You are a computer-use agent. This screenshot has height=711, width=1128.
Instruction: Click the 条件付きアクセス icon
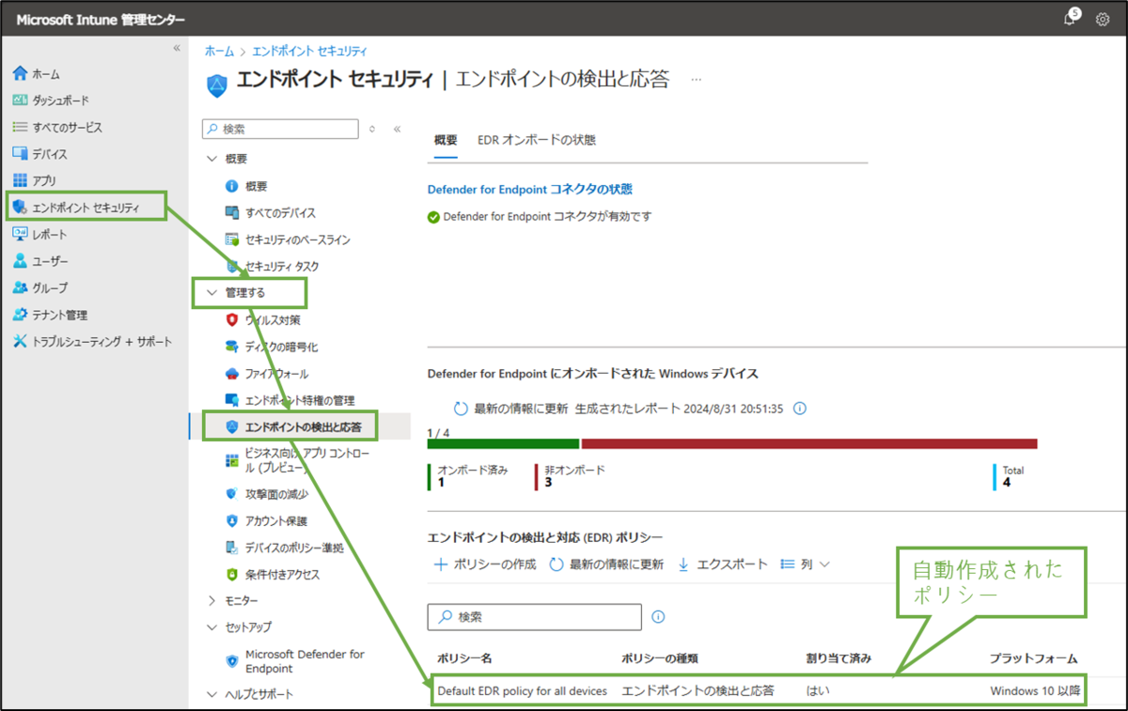point(232,574)
